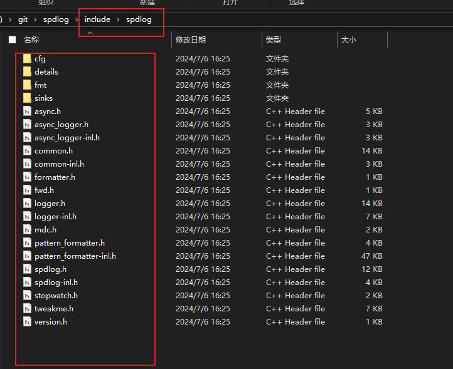Select the spdlog-inl.h header icon

[27, 283]
